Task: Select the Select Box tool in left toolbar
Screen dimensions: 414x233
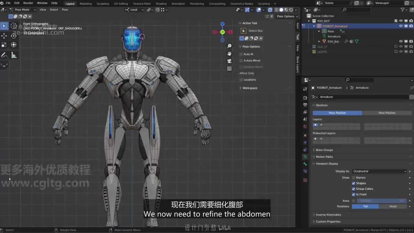Action: [x=4, y=26]
